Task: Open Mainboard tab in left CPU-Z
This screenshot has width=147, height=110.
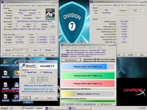Action: coord(19,5)
